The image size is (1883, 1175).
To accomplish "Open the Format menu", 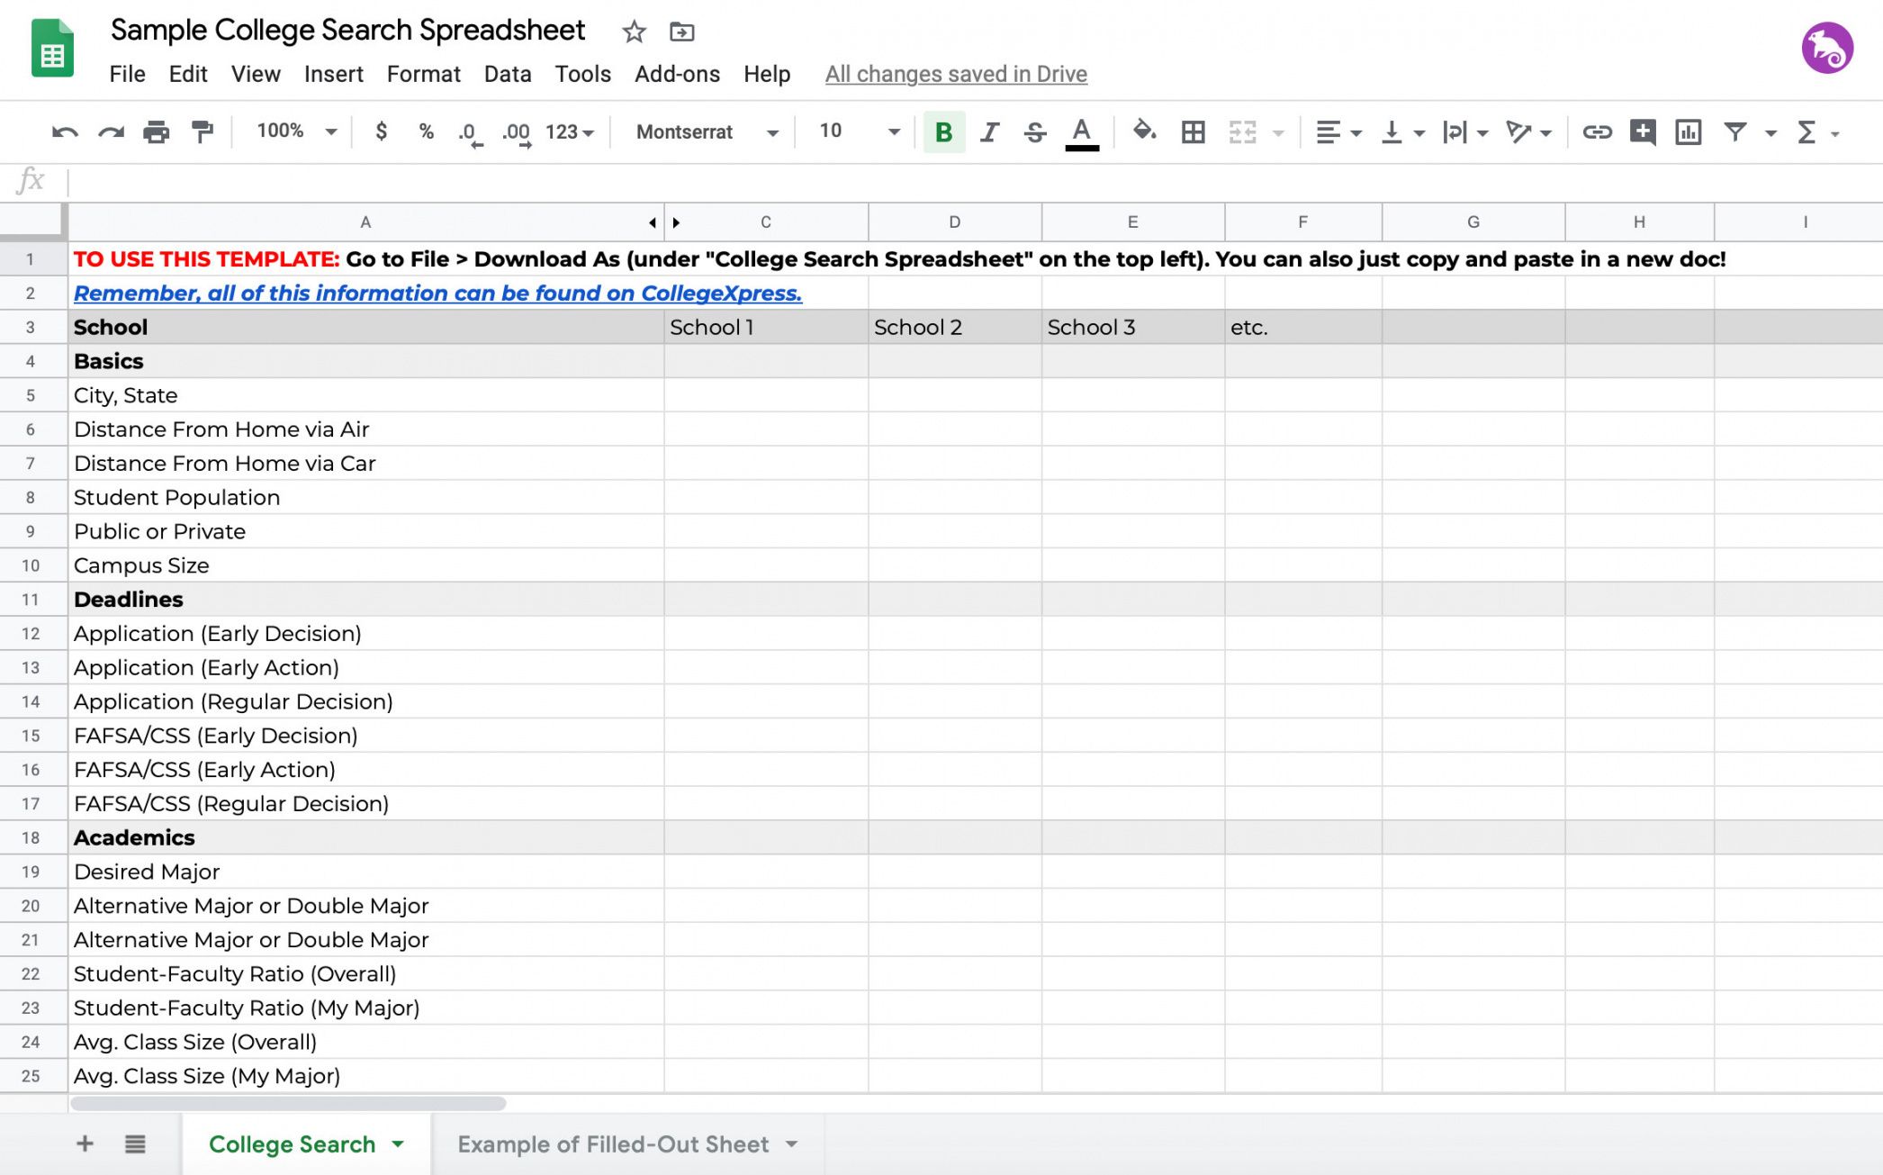I will tap(423, 74).
